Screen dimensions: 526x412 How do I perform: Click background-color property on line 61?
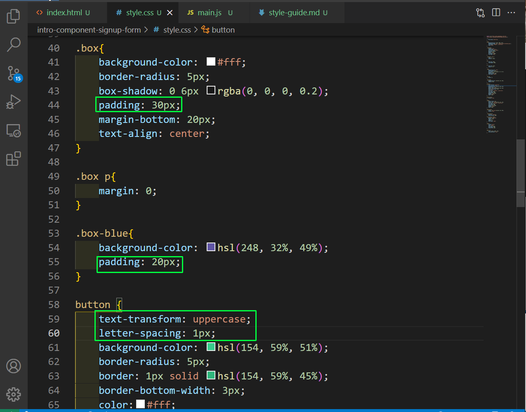[146, 348]
